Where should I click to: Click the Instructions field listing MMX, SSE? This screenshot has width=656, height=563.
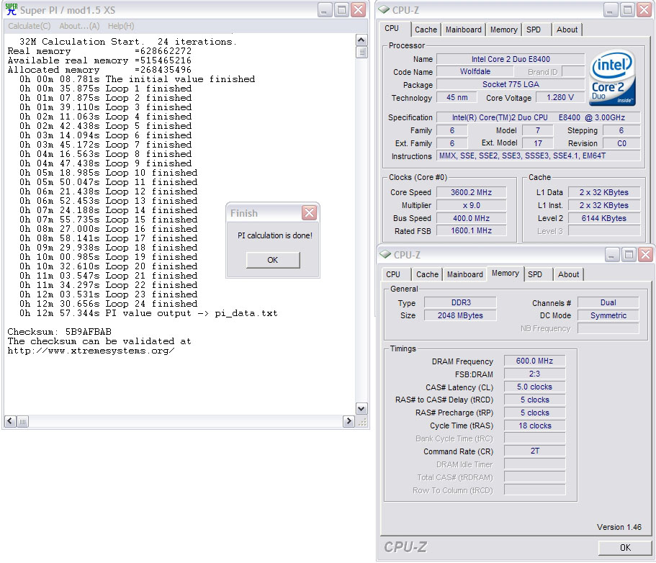point(538,156)
